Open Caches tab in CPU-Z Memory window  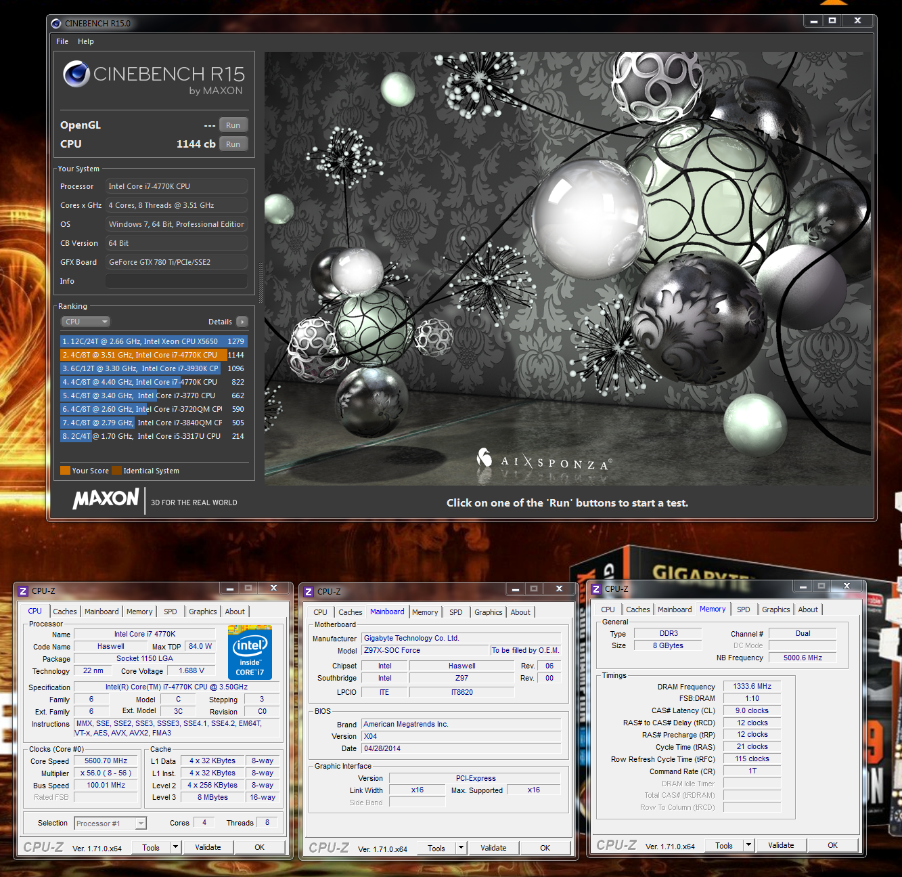point(638,609)
